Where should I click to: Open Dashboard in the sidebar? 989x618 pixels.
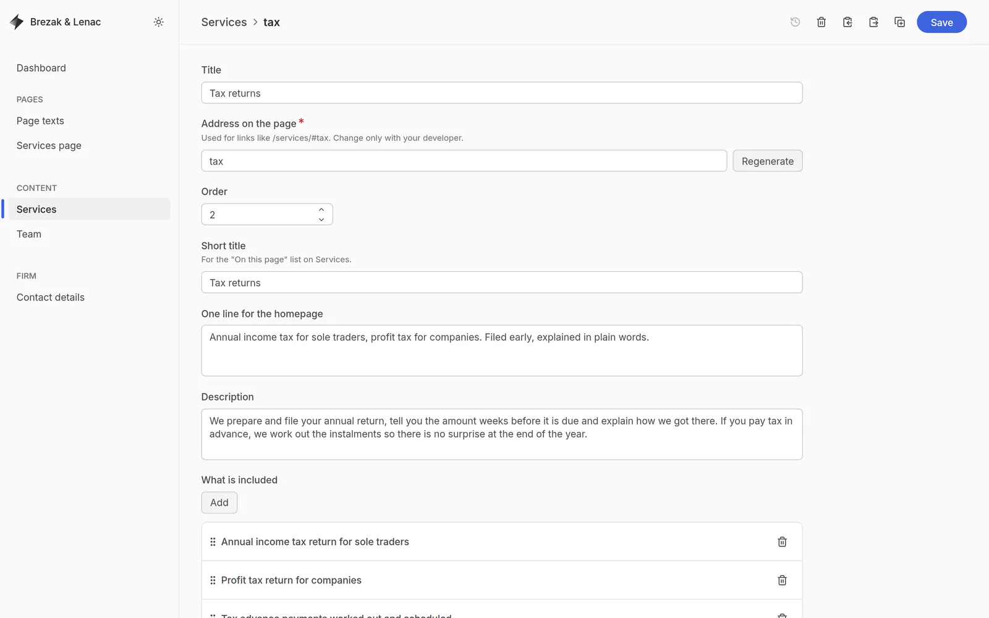[41, 68]
